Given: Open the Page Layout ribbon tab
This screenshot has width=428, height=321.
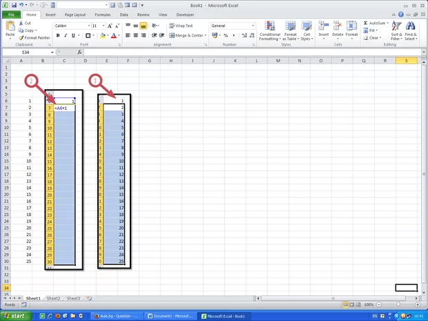Looking at the screenshot, I should click(75, 14).
